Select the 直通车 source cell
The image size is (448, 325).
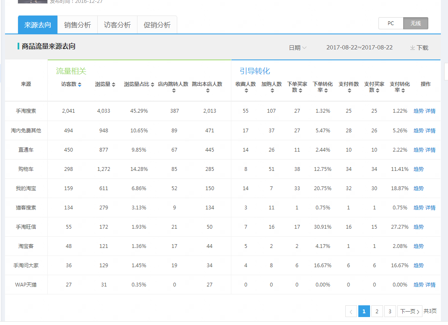click(x=26, y=150)
